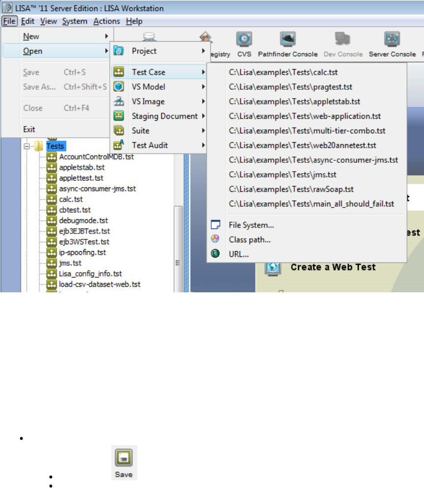The height and width of the screenshot is (488, 424).
Task: Click the Create a Web Test link
Action: 333,267
